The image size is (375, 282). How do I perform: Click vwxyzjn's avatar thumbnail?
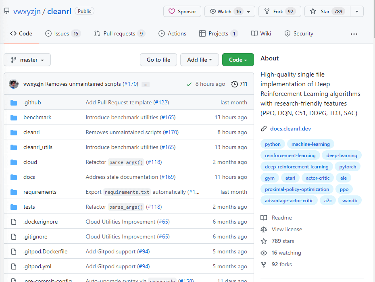14,84
